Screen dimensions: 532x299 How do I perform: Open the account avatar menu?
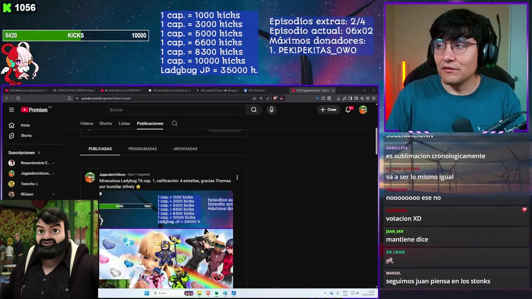tap(363, 110)
